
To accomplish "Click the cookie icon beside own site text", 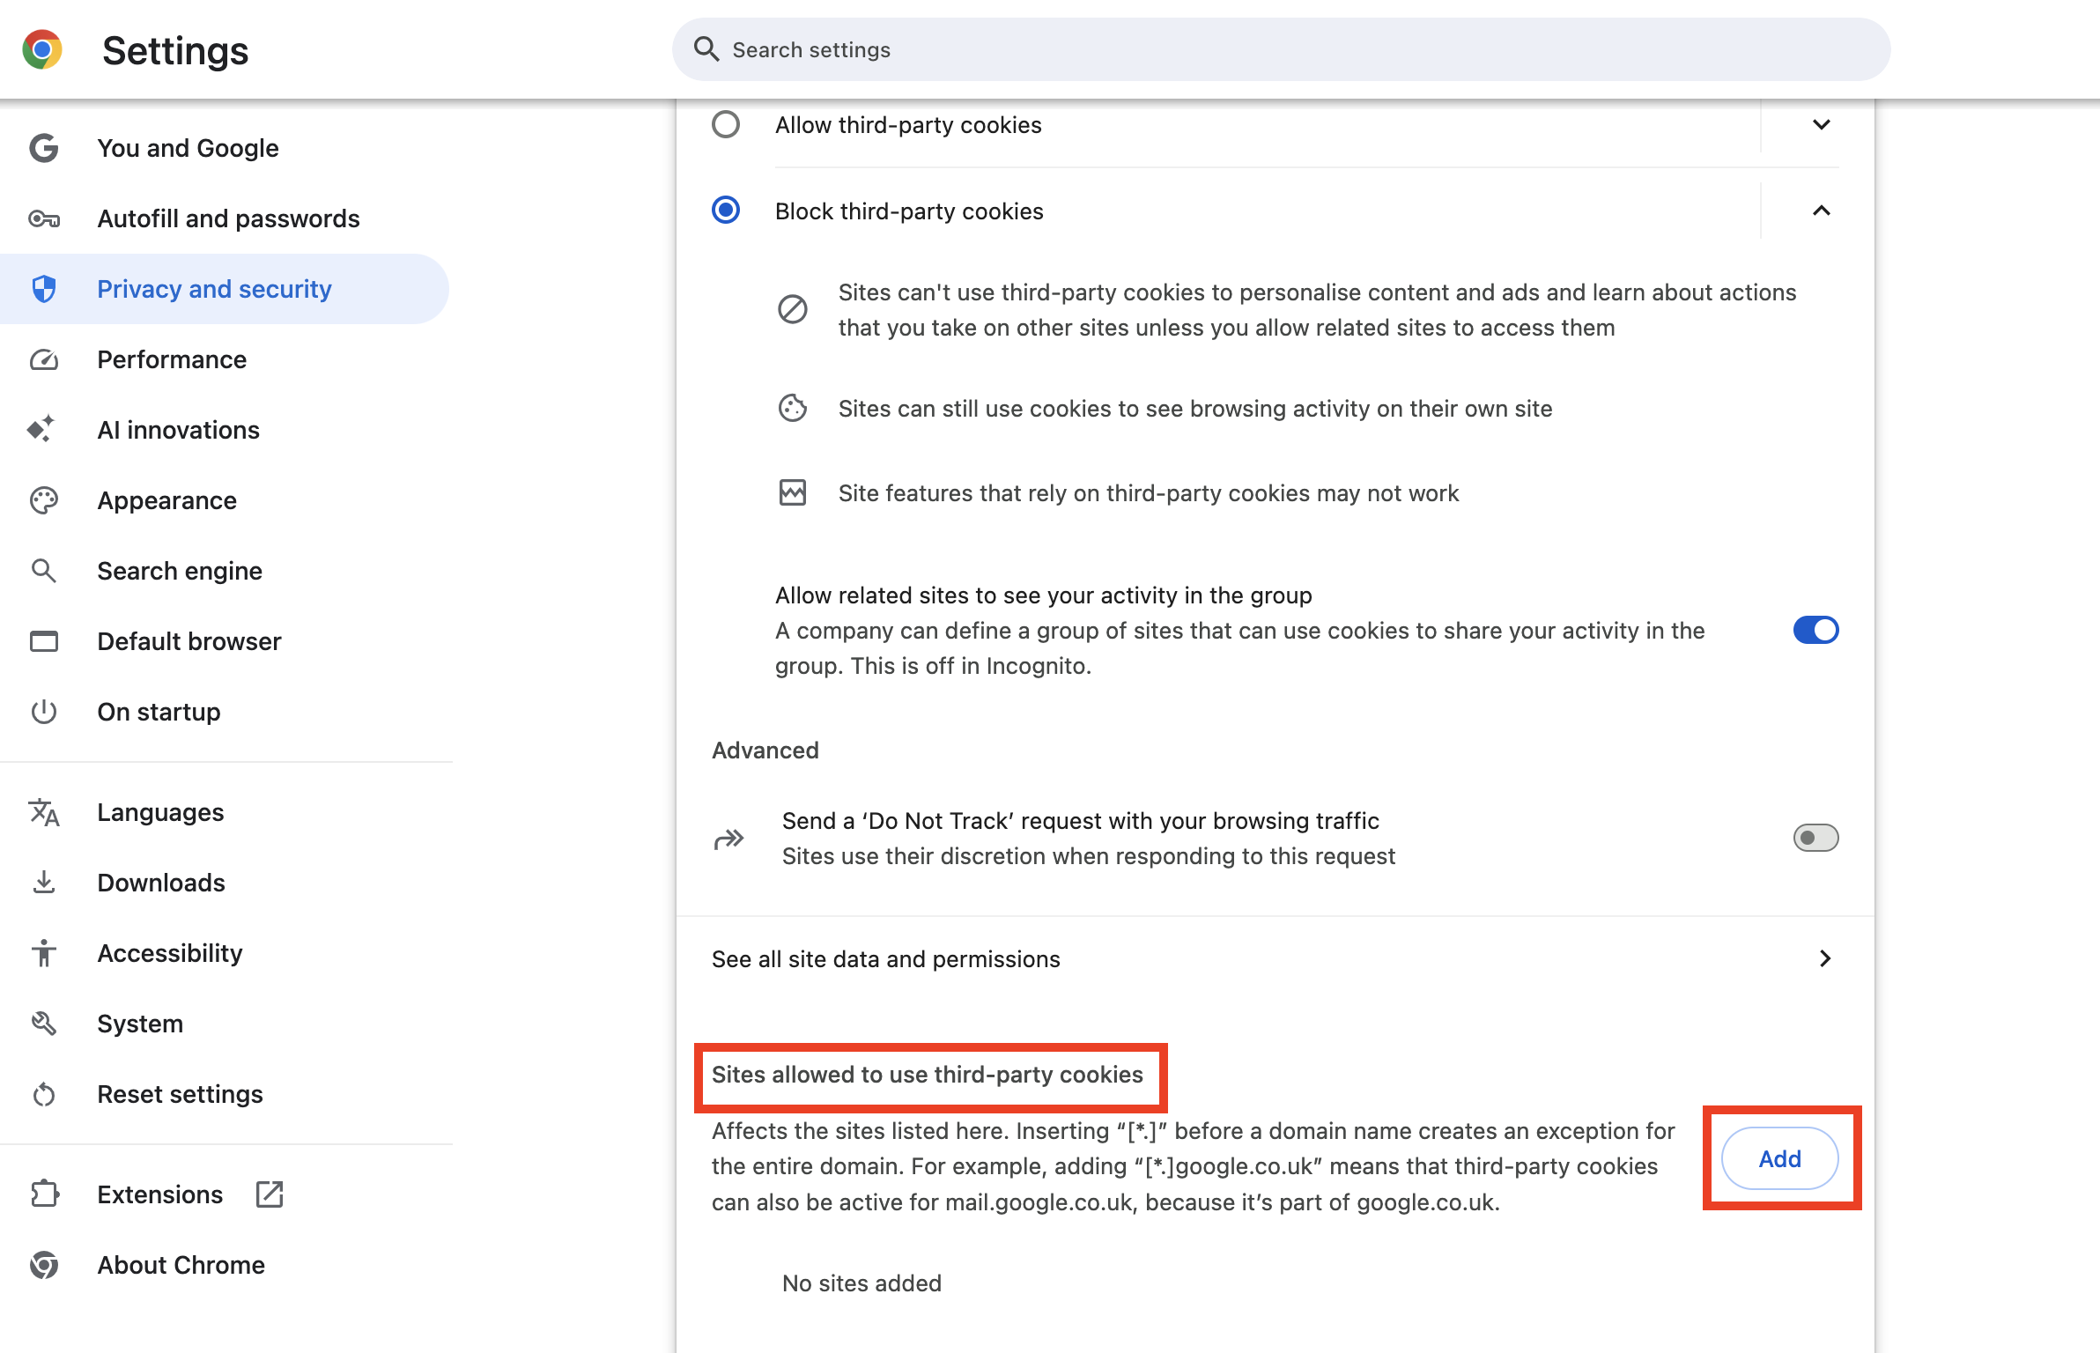I will coord(792,408).
